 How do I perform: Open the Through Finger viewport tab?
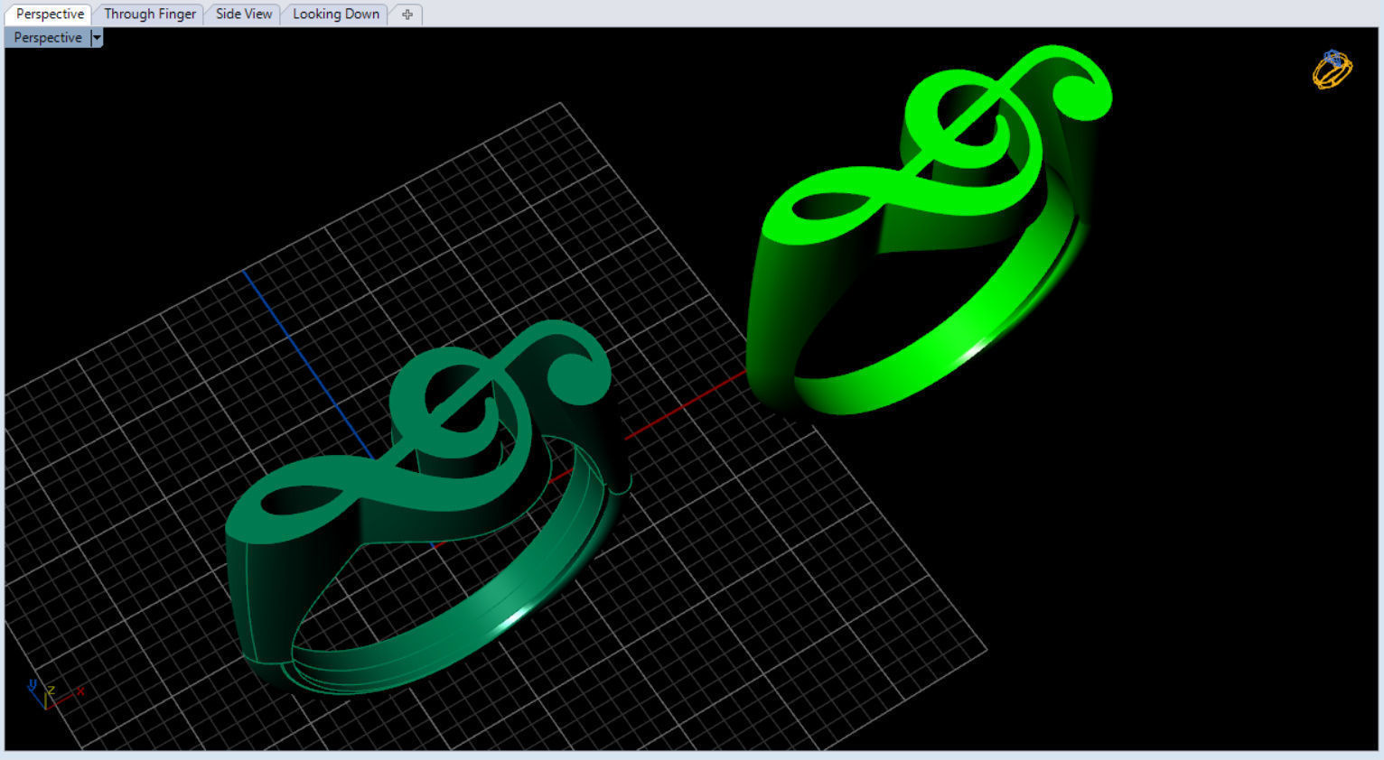tap(150, 14)
